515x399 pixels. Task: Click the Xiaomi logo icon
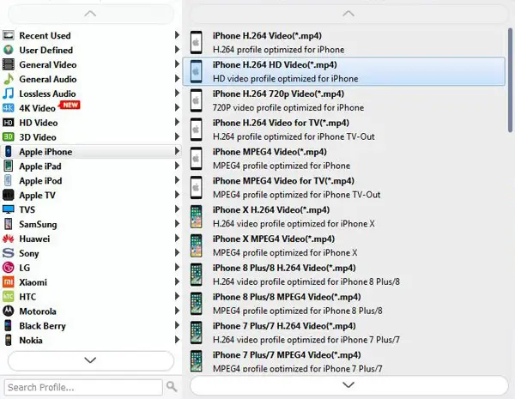(9, 281)
